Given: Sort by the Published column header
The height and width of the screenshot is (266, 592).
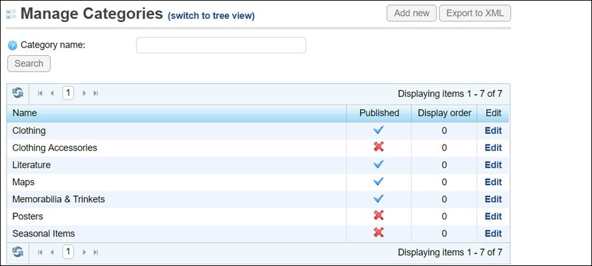Looking at the screenshot, I should [379, 113].
